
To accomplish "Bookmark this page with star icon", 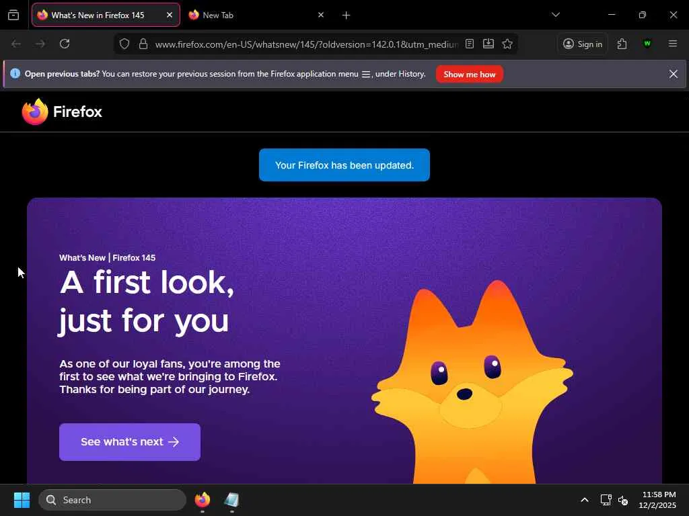I will pos(507,44).
